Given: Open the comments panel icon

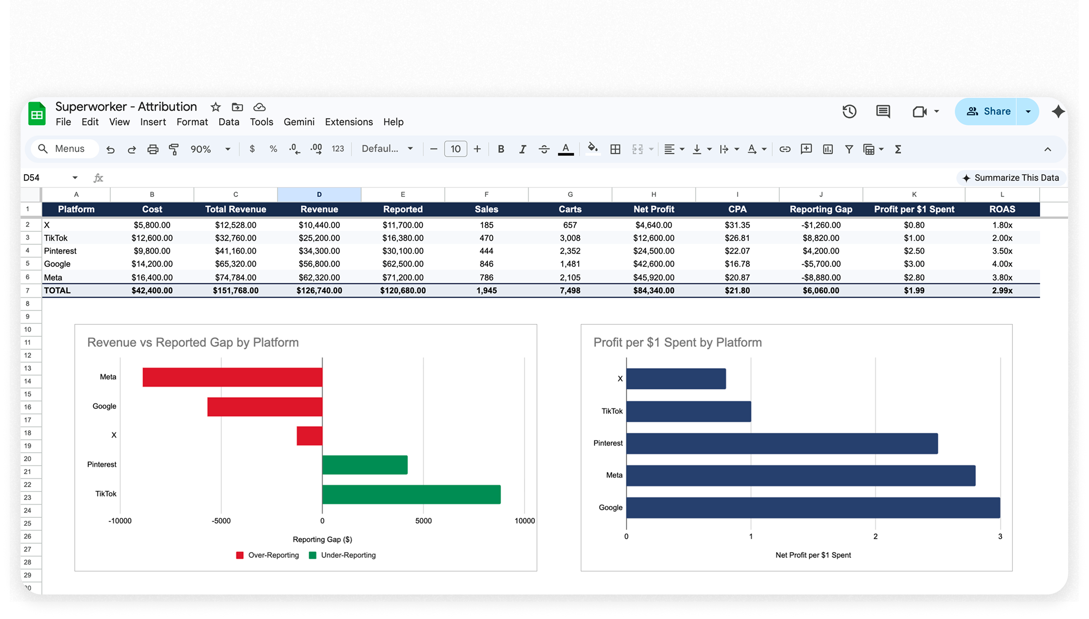Looking at the screenshot, I should pyautogui.click(x=883, y=111).
